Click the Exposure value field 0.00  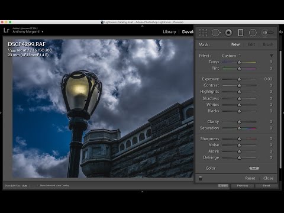coord(268,79)
